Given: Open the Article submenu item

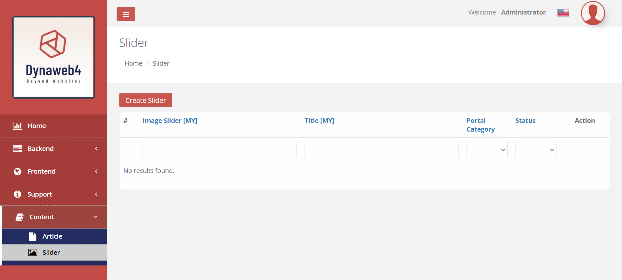Looking at the screenshot, I should click(x=52, y=236).
